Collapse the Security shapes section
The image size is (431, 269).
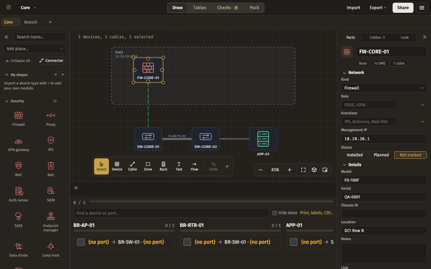(7, 101)
